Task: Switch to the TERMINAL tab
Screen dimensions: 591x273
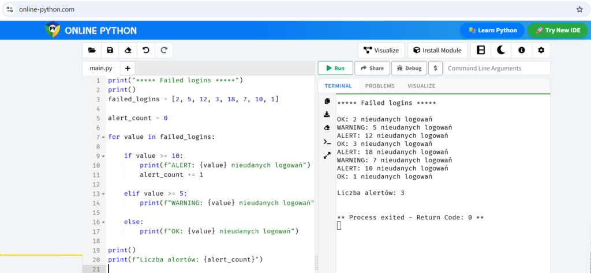Action: [x=338, y=86]
